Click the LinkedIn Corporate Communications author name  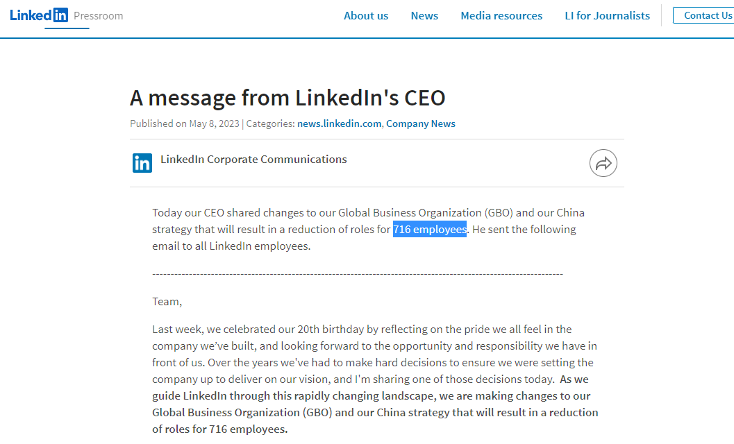(253, 160)
